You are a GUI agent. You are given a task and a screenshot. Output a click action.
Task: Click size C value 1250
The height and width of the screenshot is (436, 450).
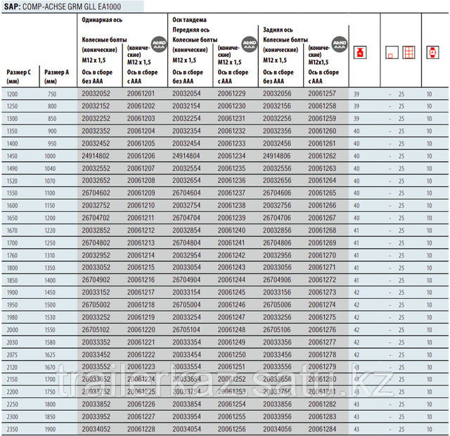pyautogui.click(x=12, y=106)
